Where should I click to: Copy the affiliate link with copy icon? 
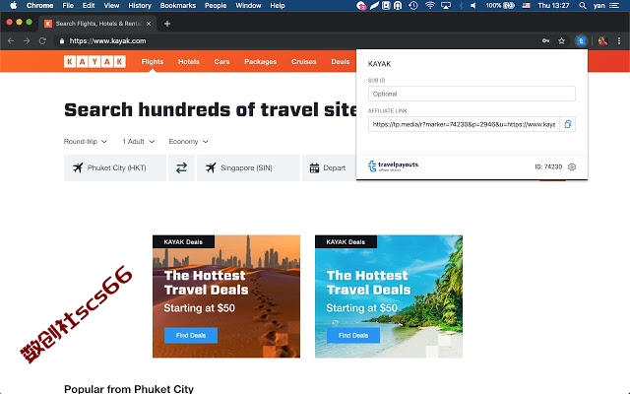click(x=568, y=124)
